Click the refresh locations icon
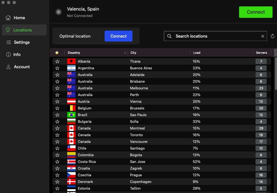This screenshot has height=193, width=277. pos(273,36)
